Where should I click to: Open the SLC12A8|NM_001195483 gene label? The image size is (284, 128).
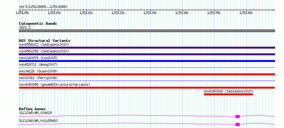click(x=38, y=121)
